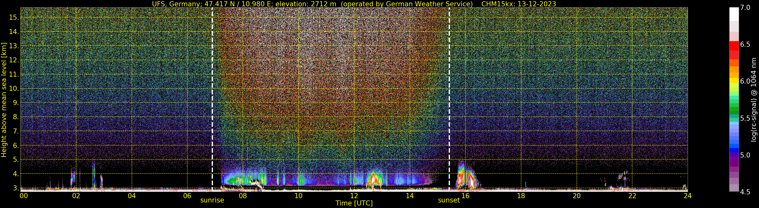Click the time-axis tick label "24"
The height and width of the screenshot is (208, 759).
tap(687, 196)
